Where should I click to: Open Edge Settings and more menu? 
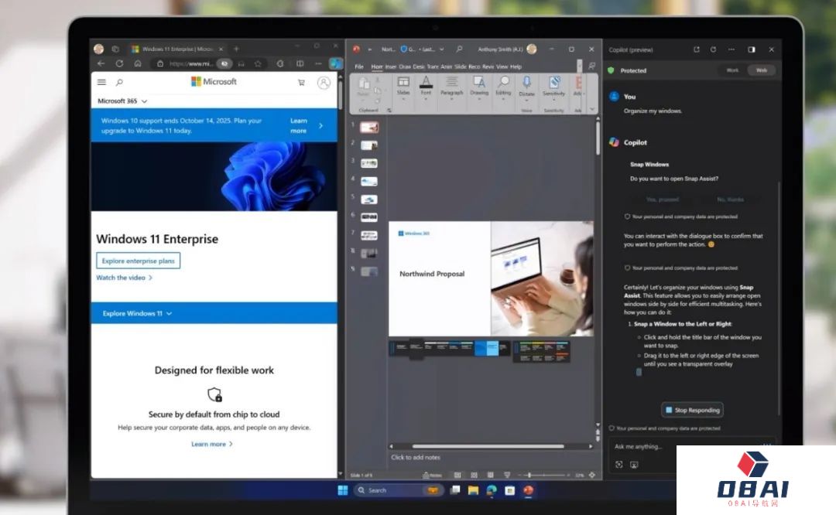tap(318, 64)
